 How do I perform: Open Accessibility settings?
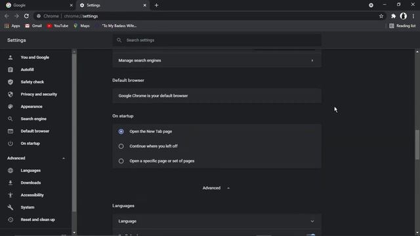(32, 195)
